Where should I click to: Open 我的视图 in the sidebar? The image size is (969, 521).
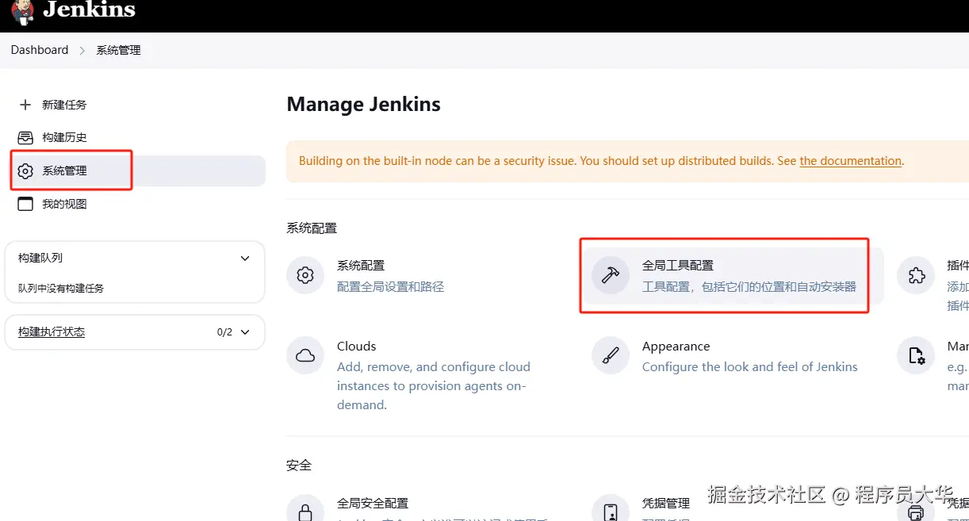point(64,204)
